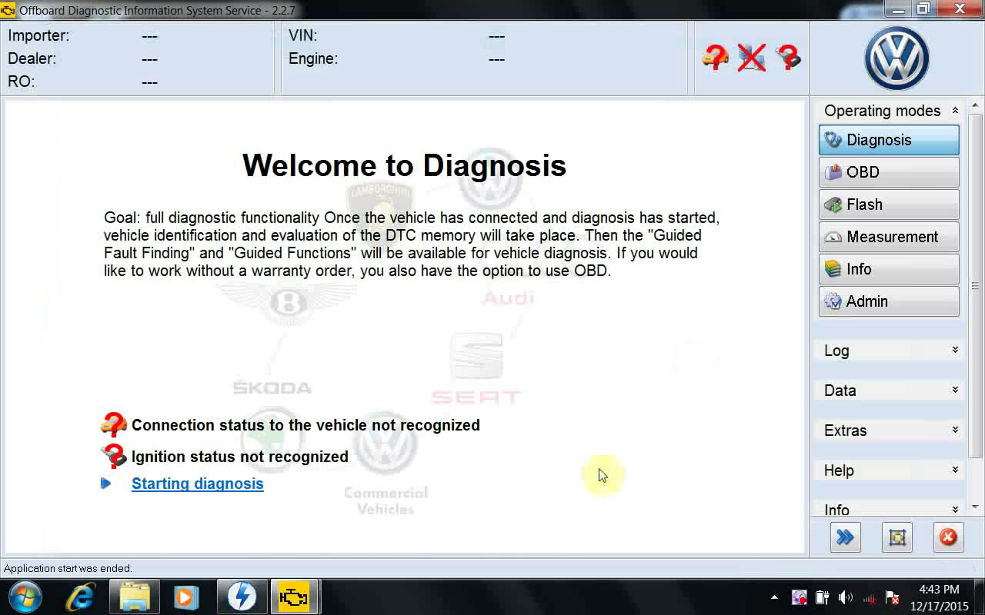The height and width of the screenshot is (615, 985).
Task: Expand the Extras section
Action: 890,430
